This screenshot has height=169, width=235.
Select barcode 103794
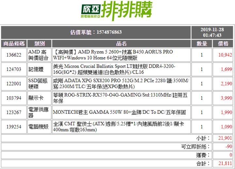click(14, 98)
